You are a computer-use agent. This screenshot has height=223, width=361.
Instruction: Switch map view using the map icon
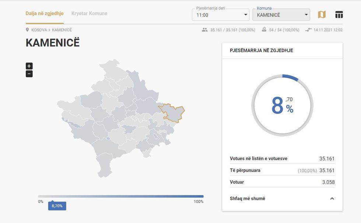click(322, 14)
